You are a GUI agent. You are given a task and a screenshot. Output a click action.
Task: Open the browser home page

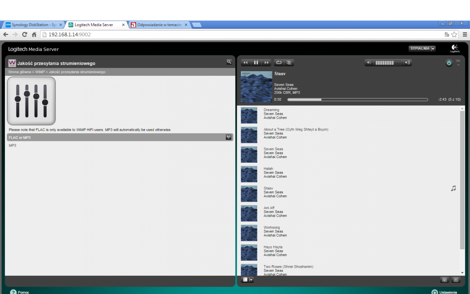(x=34, y=34)
